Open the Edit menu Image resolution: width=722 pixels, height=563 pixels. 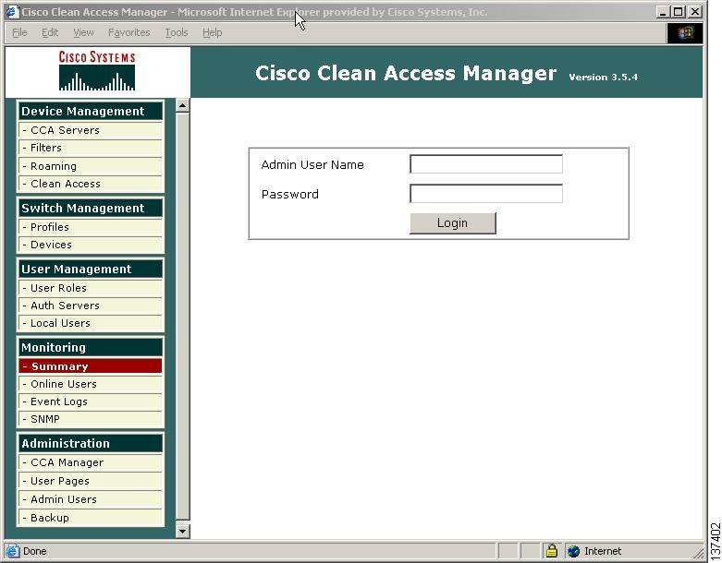click(x=50, y=32)
